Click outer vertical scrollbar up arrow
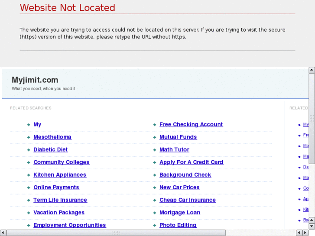This screenshot has width=315, height=236. pos(312,70)
